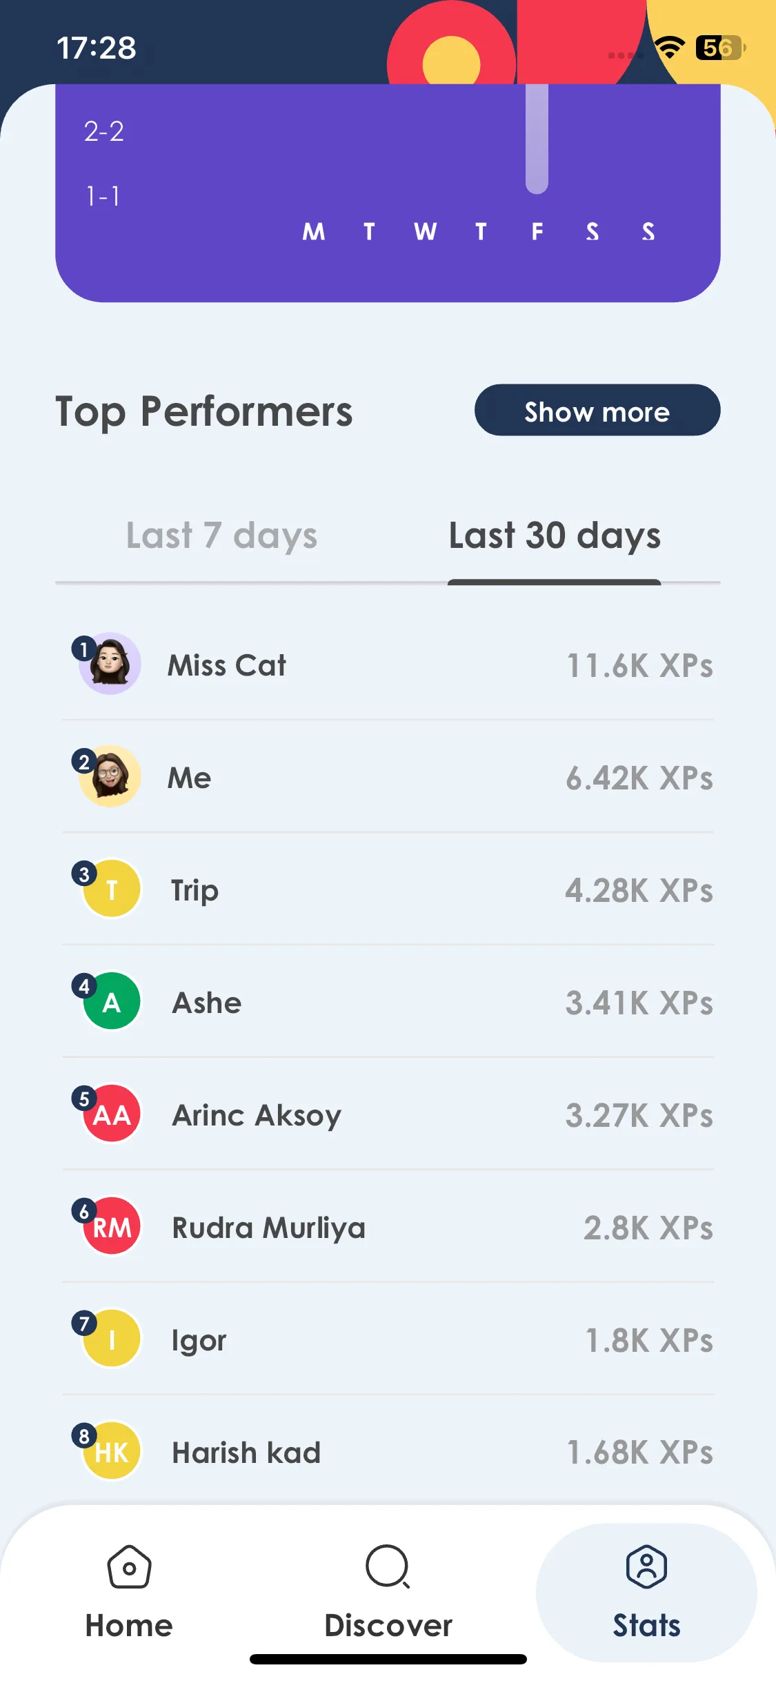The image size is (776, 1681).
Task: Tap the battery indicator showing 56
Action: [720, 48]
